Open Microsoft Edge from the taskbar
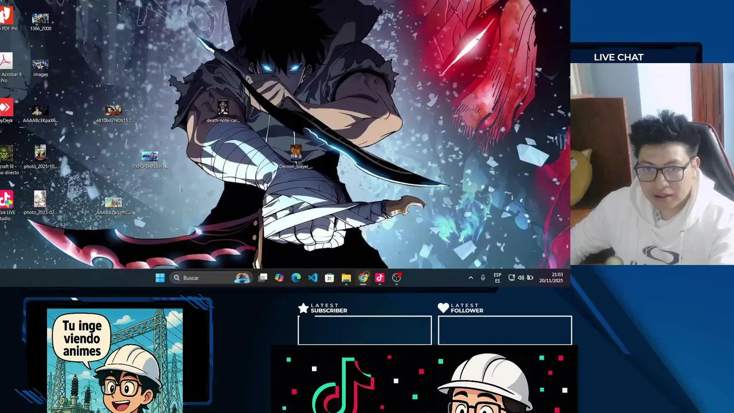 [x=296, y=278]
